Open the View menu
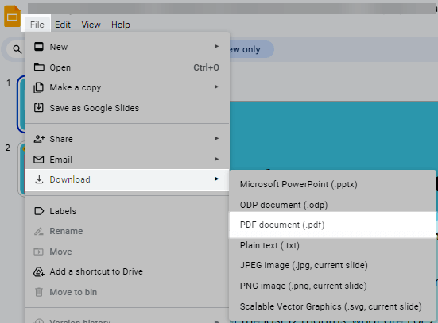The image size is (438, 323). 91,25
